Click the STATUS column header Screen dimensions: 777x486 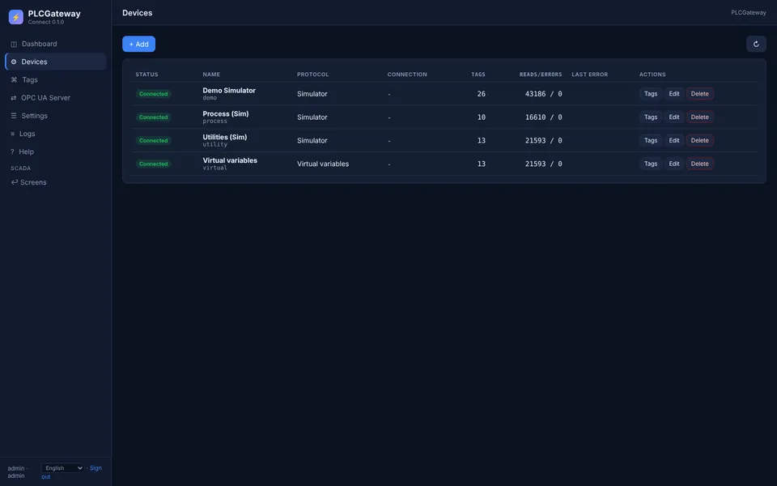(146, 75)
